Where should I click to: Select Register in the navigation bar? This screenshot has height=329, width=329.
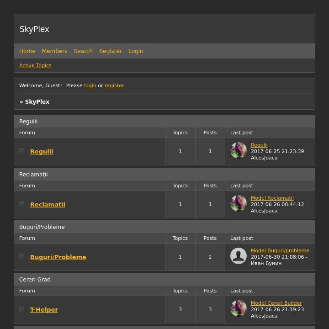pos(111,51)
